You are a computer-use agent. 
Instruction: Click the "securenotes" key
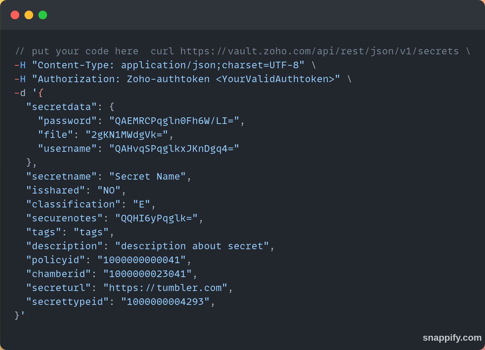[64, 218]
